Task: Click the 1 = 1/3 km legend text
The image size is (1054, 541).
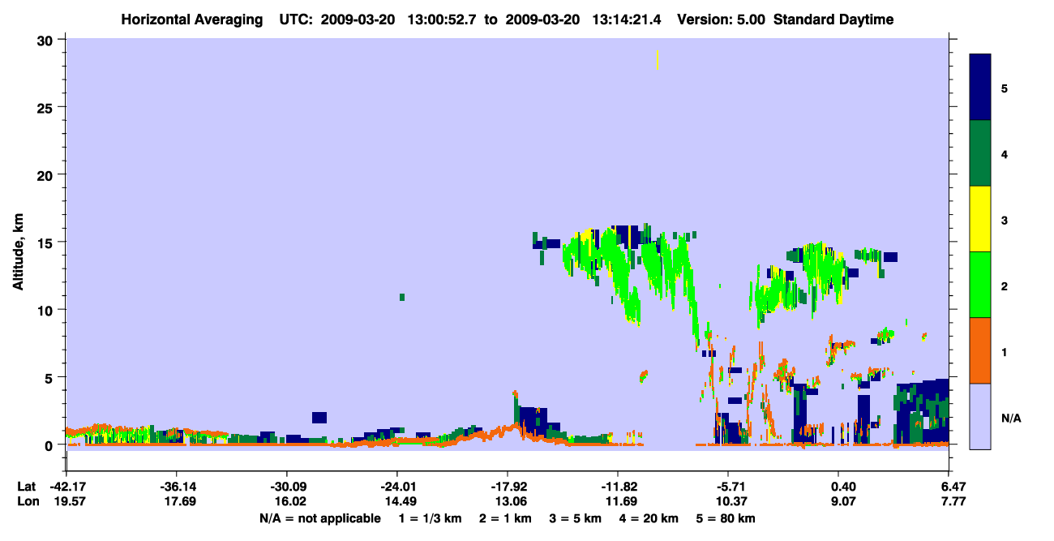Action: pos(431,518)
